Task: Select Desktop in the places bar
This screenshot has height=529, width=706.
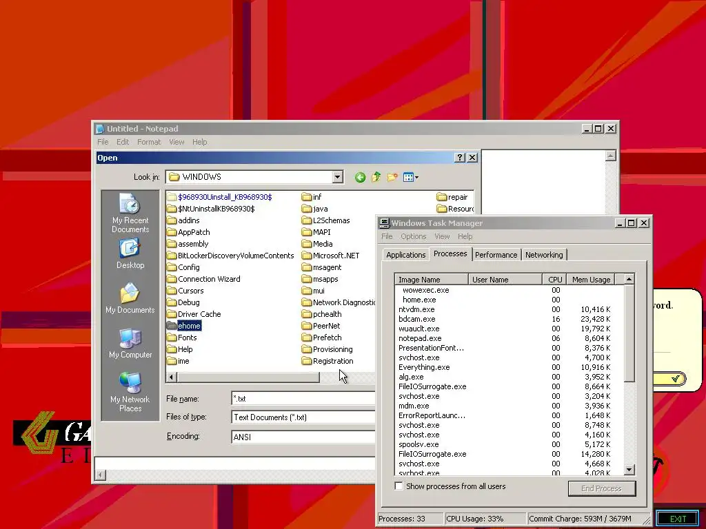Action: (x=130, y=254)
